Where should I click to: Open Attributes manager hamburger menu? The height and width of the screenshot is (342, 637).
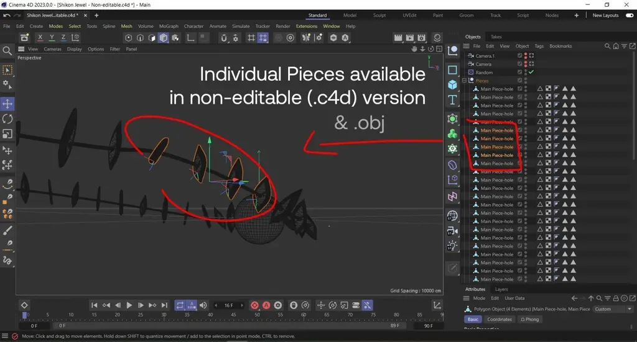467,298
